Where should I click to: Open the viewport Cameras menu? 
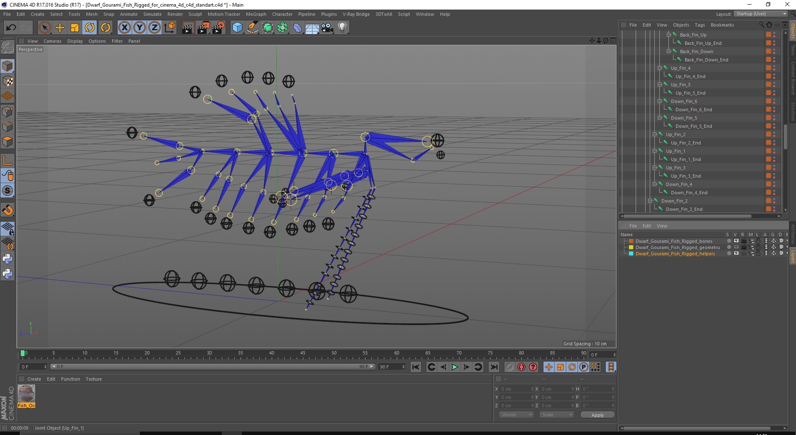pyautogui.click(x=52, y=41)
